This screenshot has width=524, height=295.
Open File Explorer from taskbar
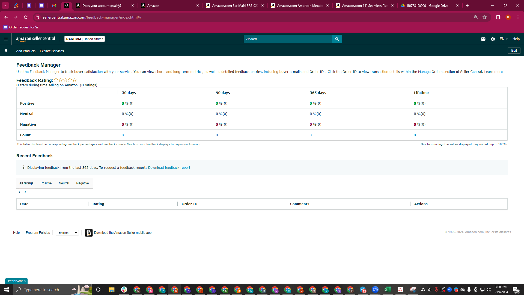(111, 290)
